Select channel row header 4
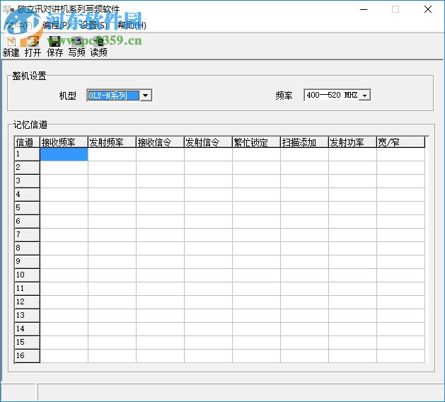Screen dimensions: 445x402 coord(28,195)
